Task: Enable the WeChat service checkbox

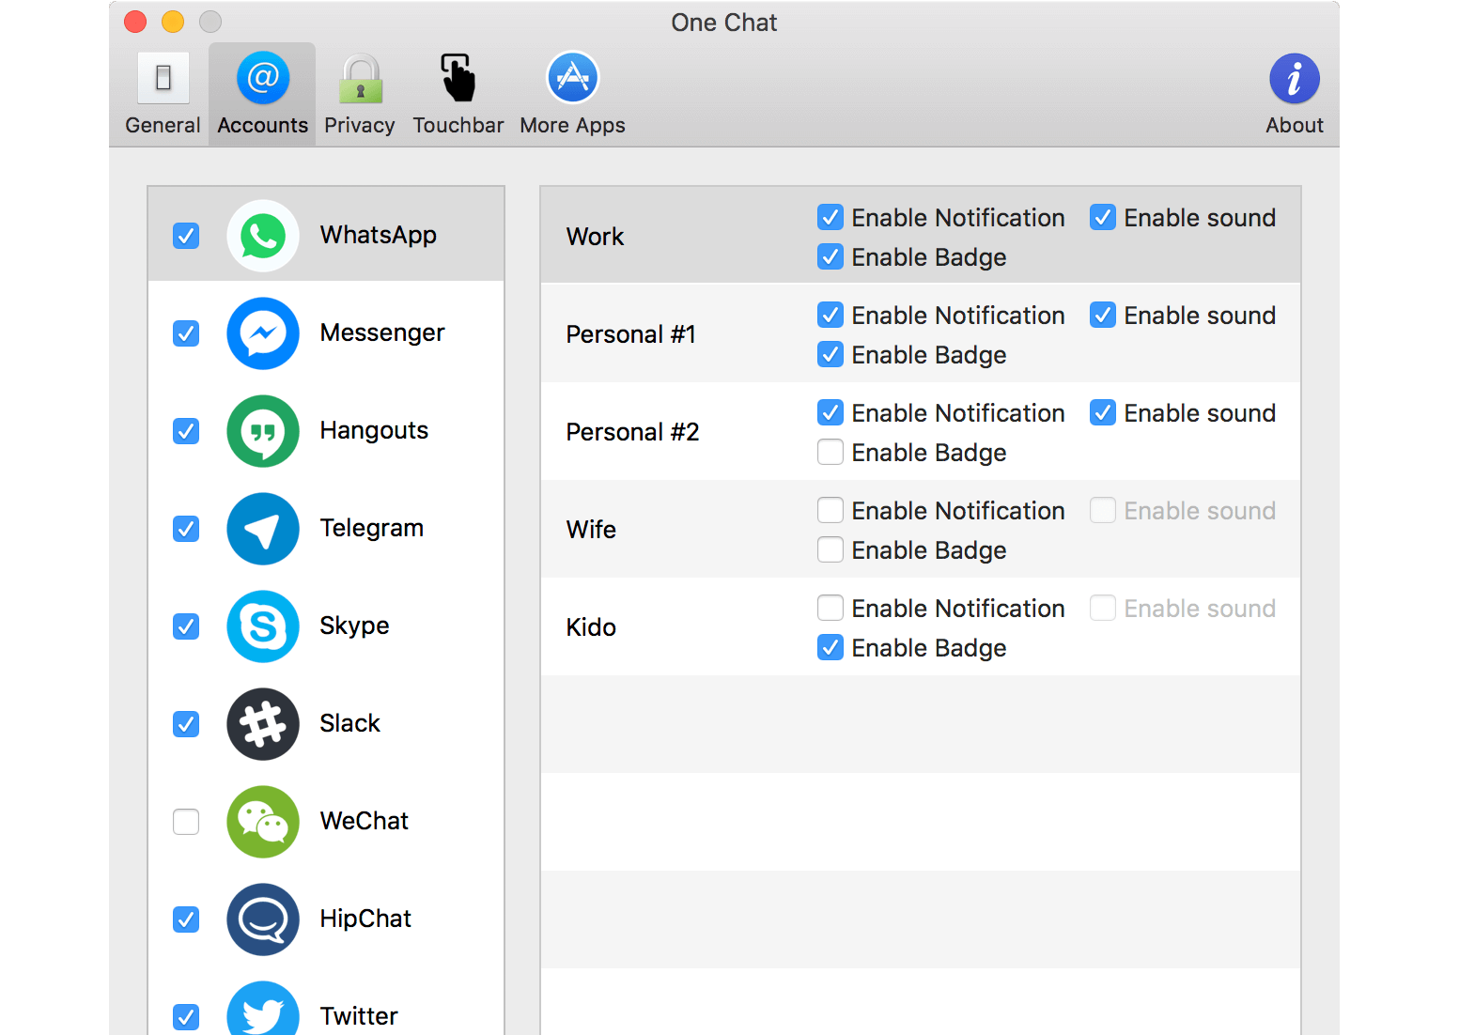Action: point(186,822)
